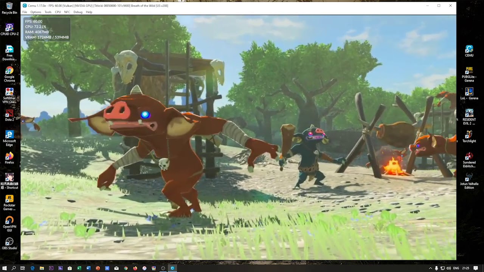The image size is (484, 272).
Task: Open the CPU menu in Cemu
Action: [58, 12]
